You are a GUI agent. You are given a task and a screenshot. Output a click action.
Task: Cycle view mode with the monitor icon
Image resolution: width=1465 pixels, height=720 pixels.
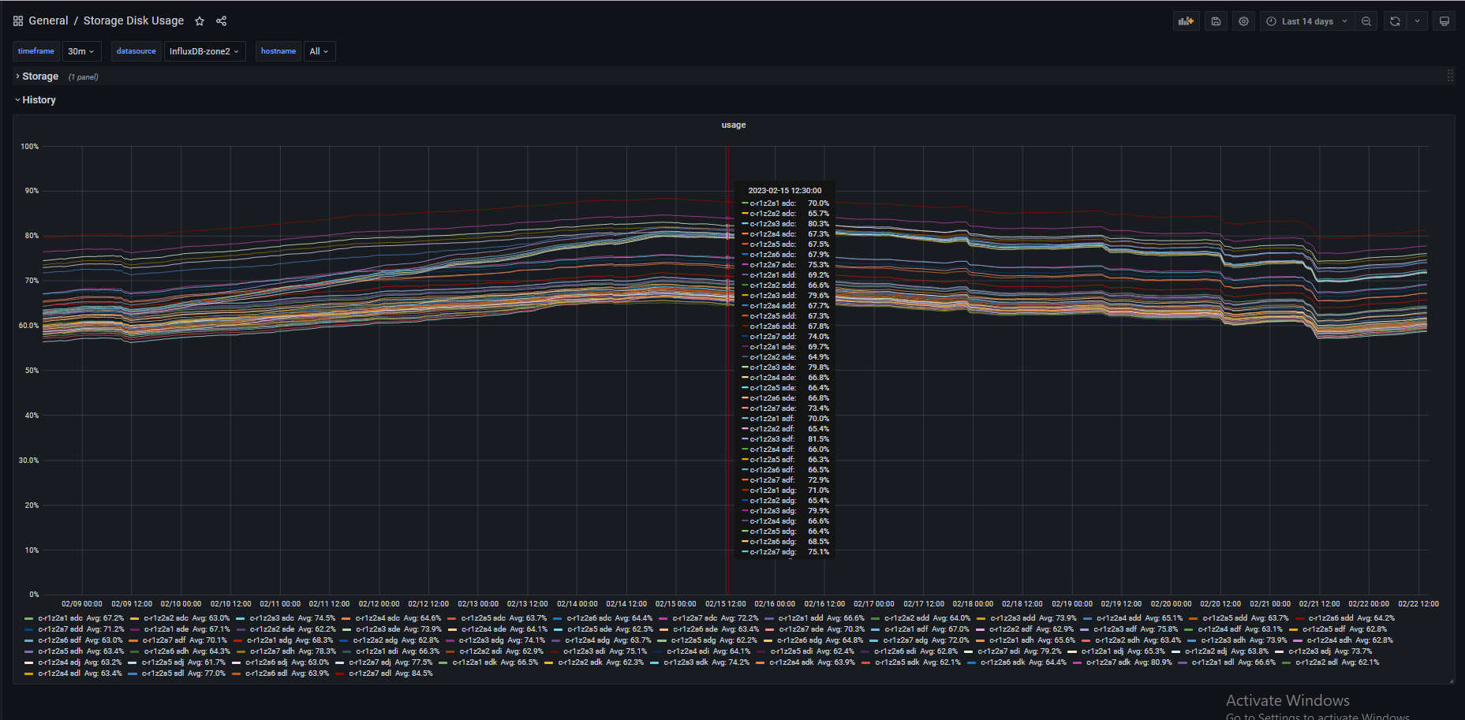[1444, 21]
